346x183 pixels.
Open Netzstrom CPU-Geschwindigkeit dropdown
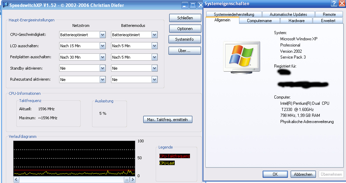coord(102,35)
